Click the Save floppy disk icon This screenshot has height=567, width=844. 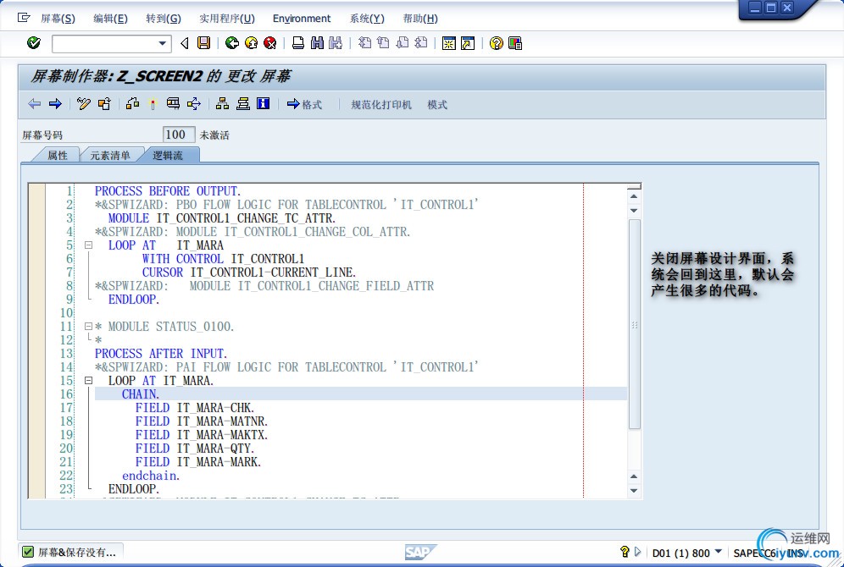coord(203,43)
